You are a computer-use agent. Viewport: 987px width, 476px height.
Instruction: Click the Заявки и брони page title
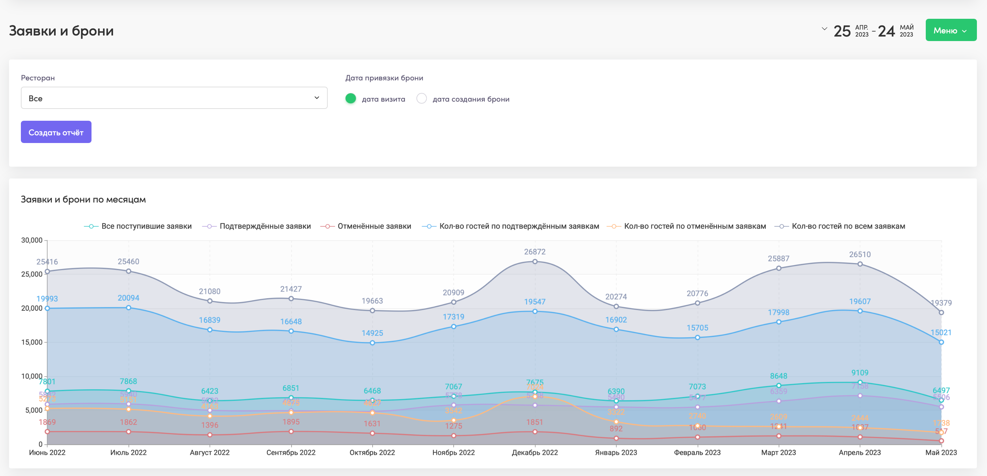point(61,31)
